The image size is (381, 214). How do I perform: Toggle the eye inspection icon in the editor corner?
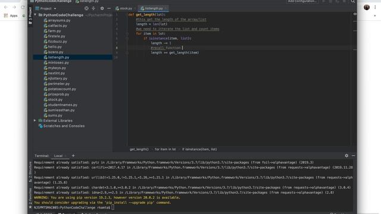(355, 14)
